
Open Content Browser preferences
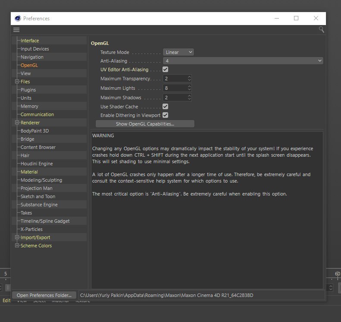(x=38, y=147)
